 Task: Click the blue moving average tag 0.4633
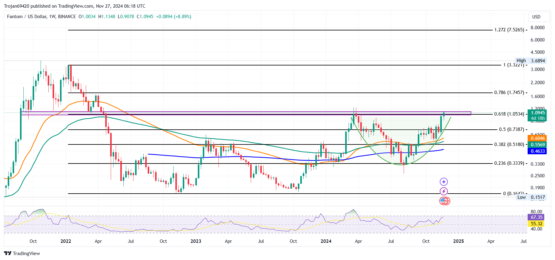click(x=537, y=151)
